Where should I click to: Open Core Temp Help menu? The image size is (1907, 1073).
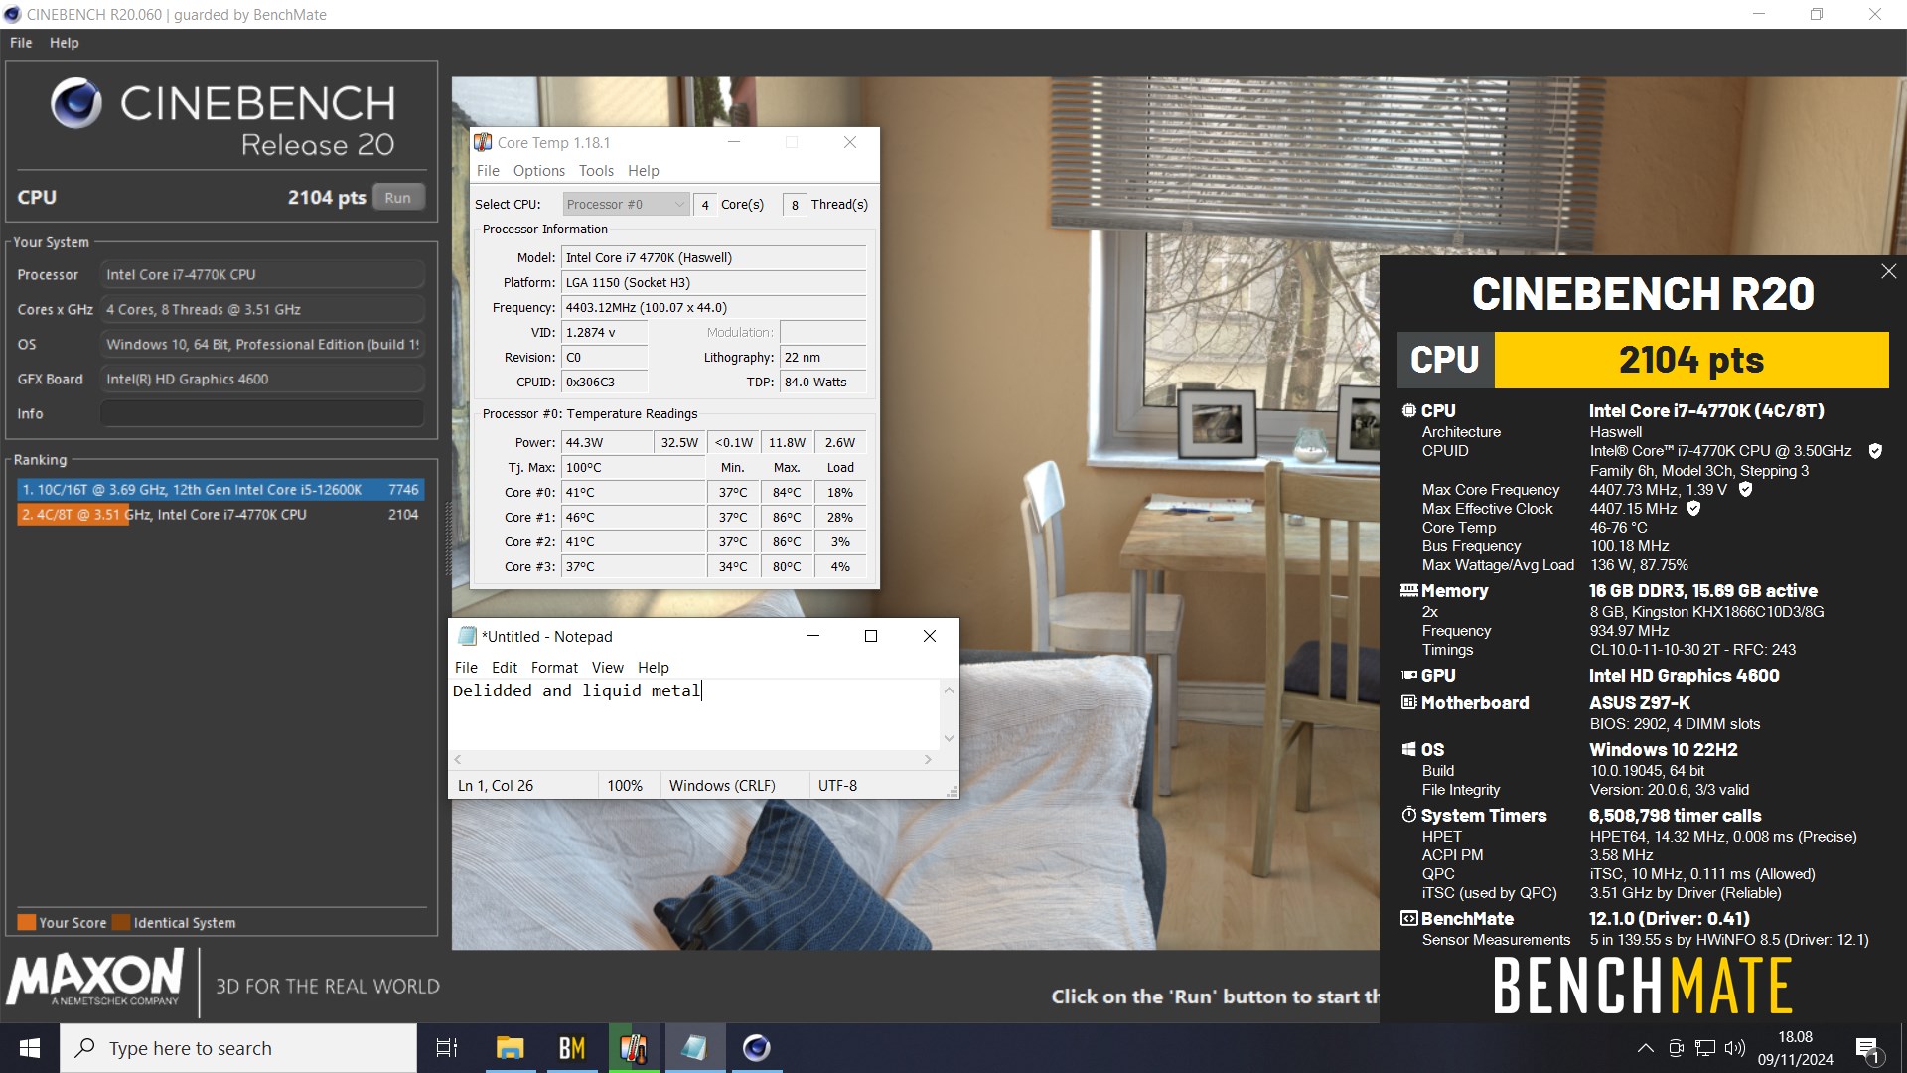(x=644, y=171)
